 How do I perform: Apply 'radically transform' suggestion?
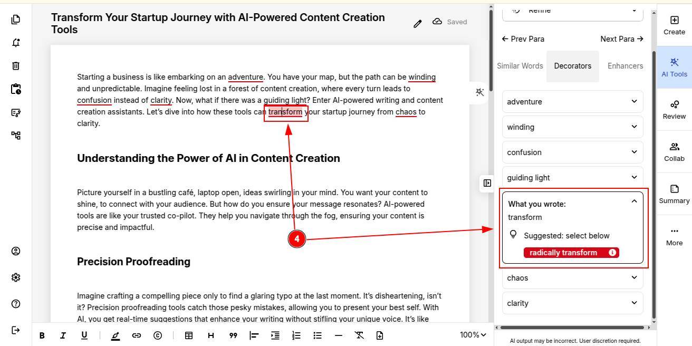(x=563, y=253)
